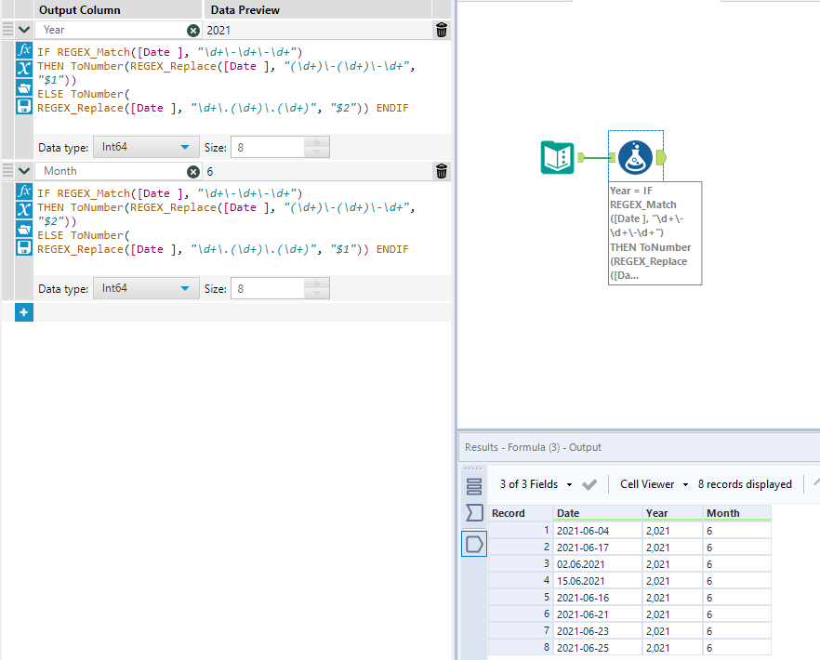This screenshot has height=660, width=820.
Task: Toggle the metadata list view in Results
Action: point(474,485)
